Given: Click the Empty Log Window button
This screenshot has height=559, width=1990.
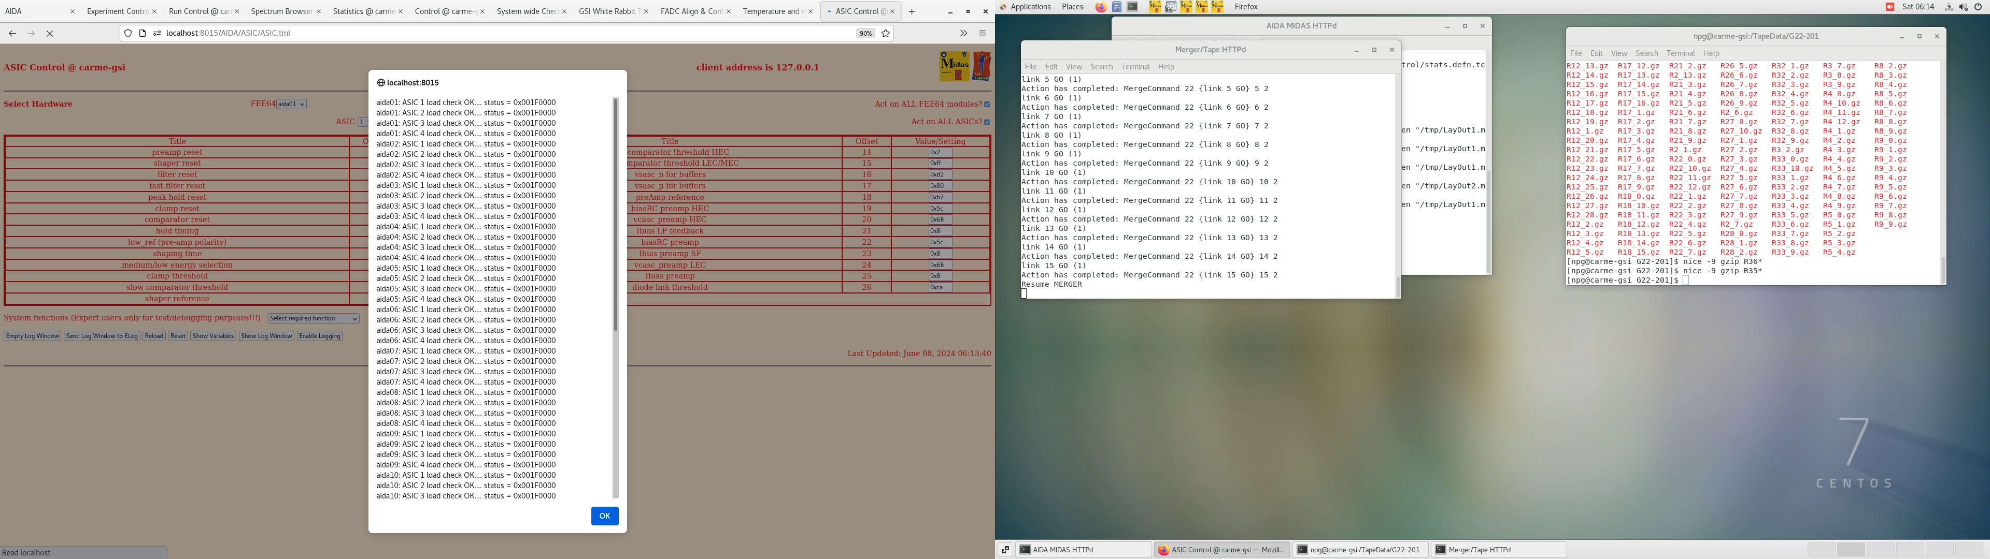Looking at the screenshot, I should [x=33, y=336].
